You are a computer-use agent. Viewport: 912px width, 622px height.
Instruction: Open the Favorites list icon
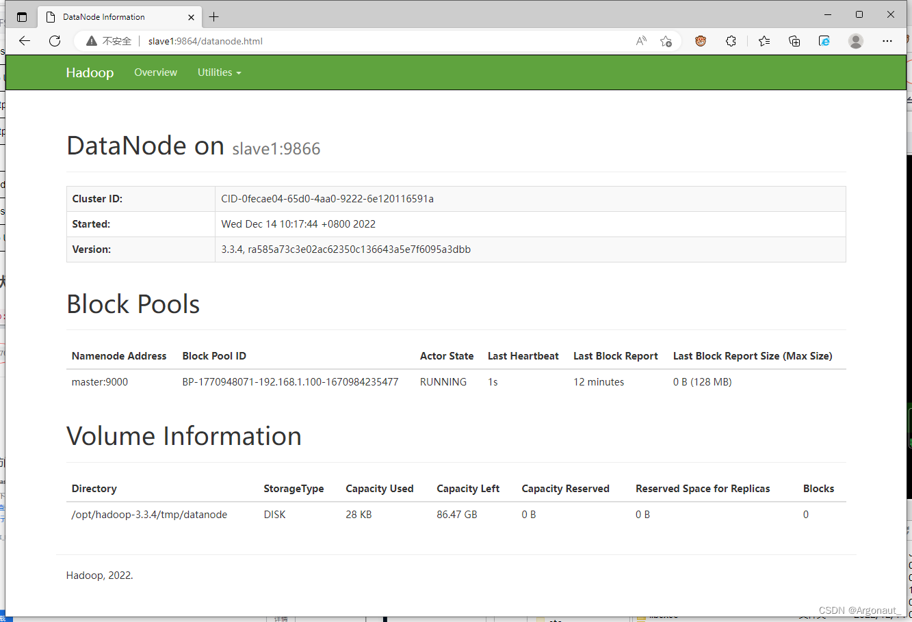click(764, 41)
